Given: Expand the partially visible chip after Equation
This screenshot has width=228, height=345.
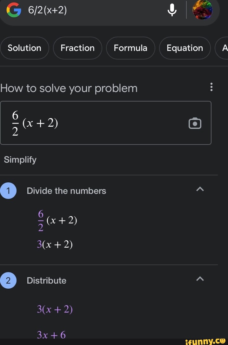Looking at the screenshot, I should point(225,48).
